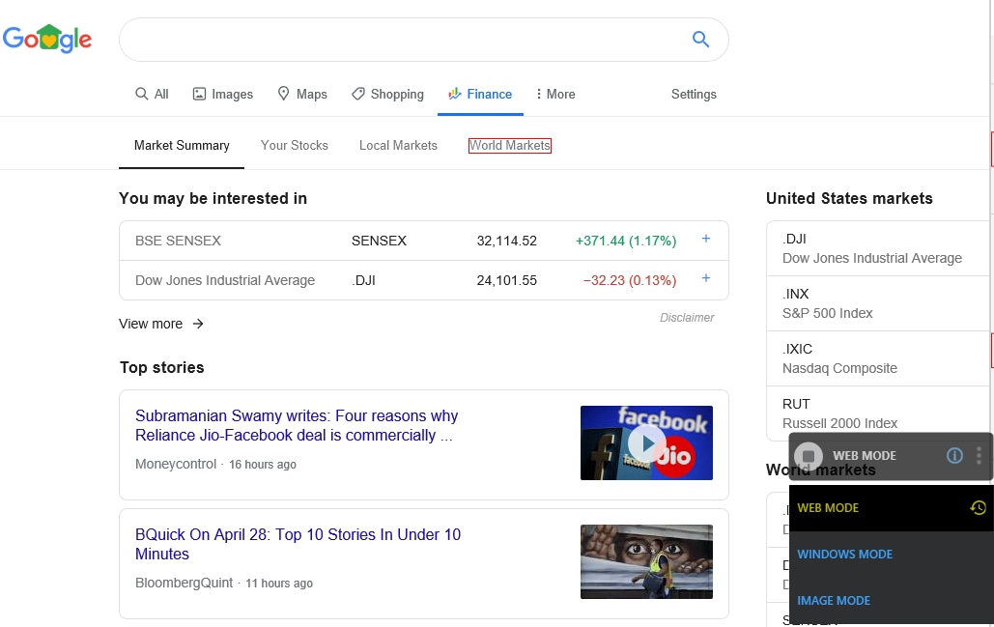The image size is (994, 627).
Task: Switch to Local Markets tab
Action: pyautogui.click(x=398, y=145)
